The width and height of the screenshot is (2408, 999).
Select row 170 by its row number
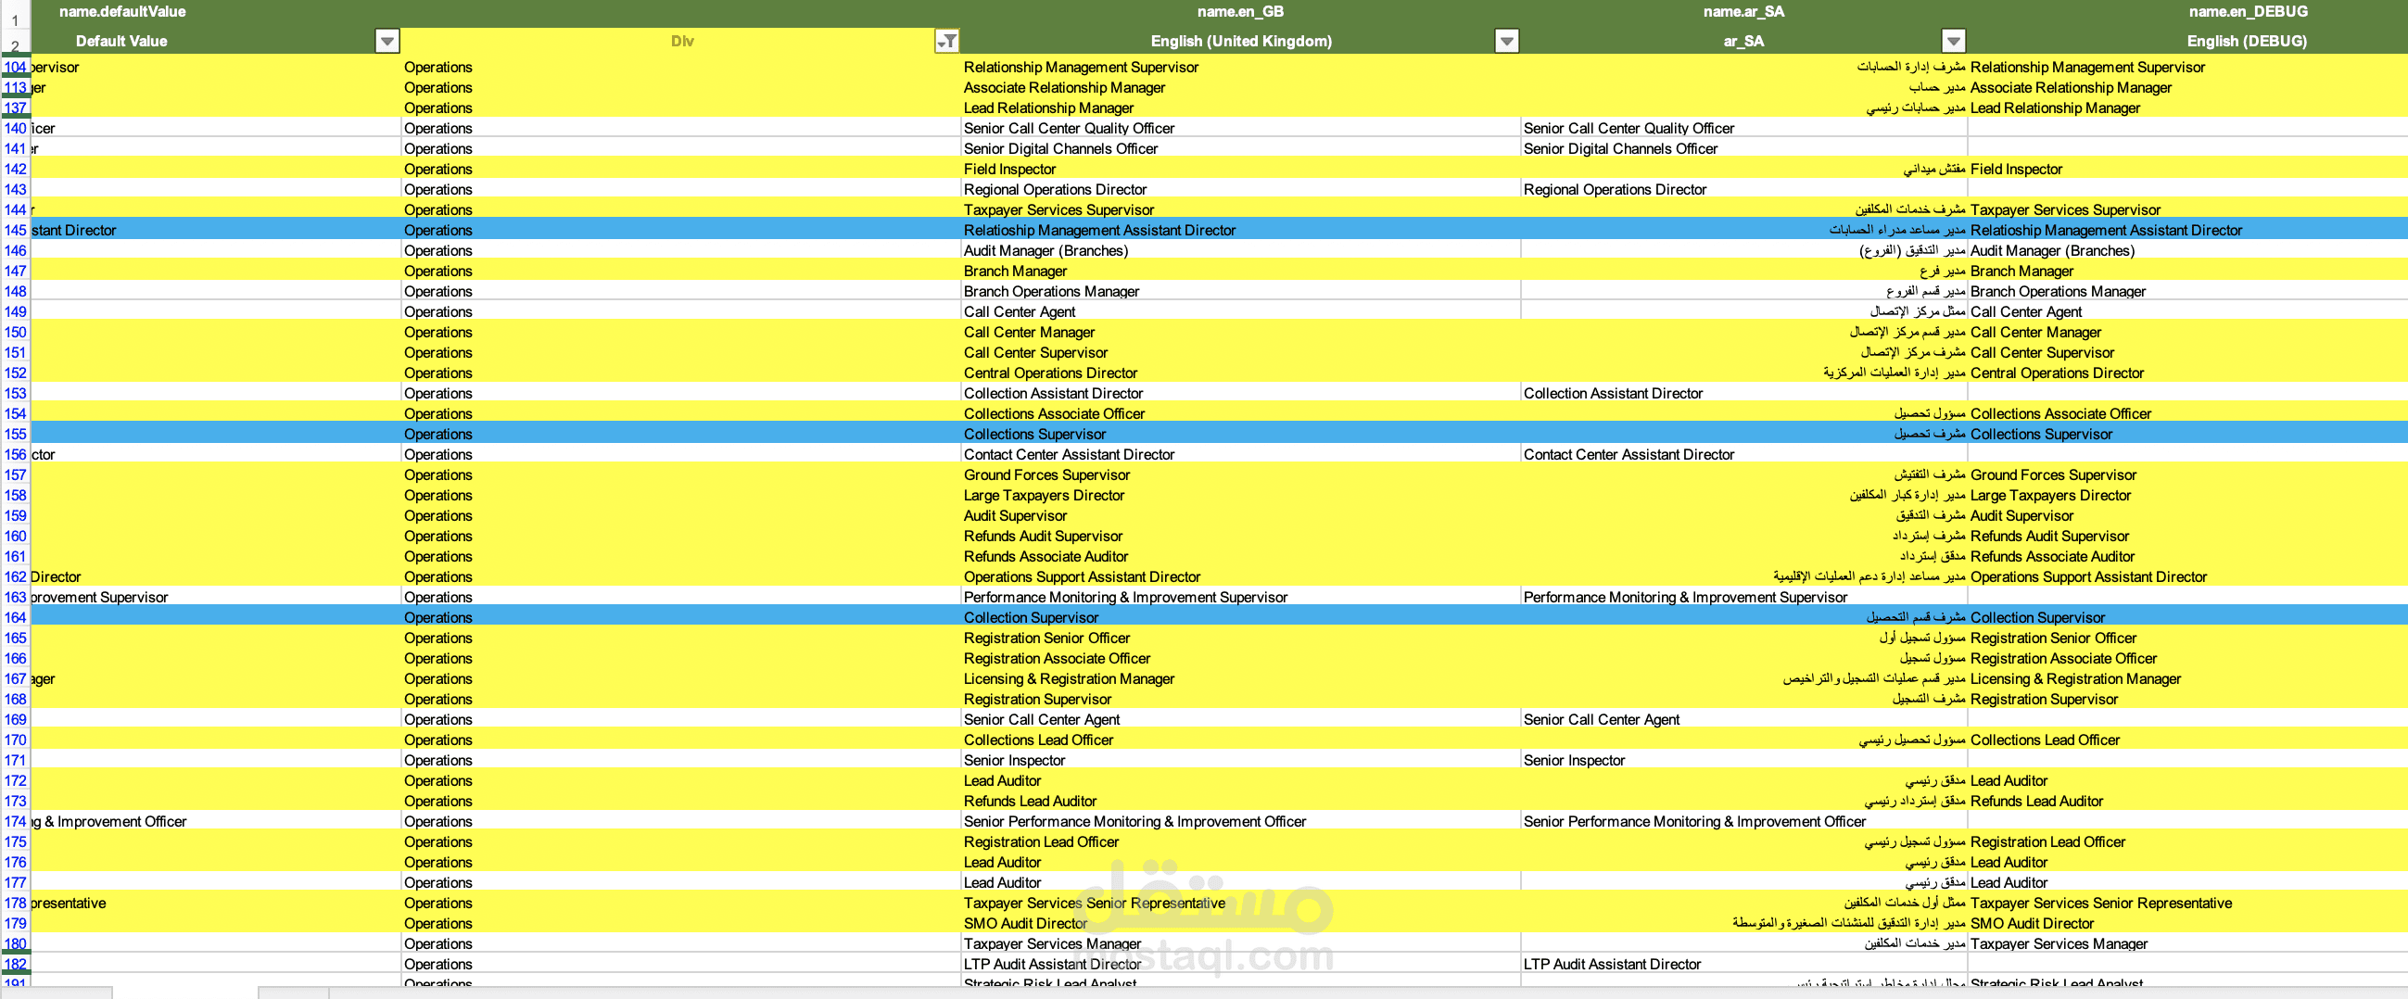15,740
